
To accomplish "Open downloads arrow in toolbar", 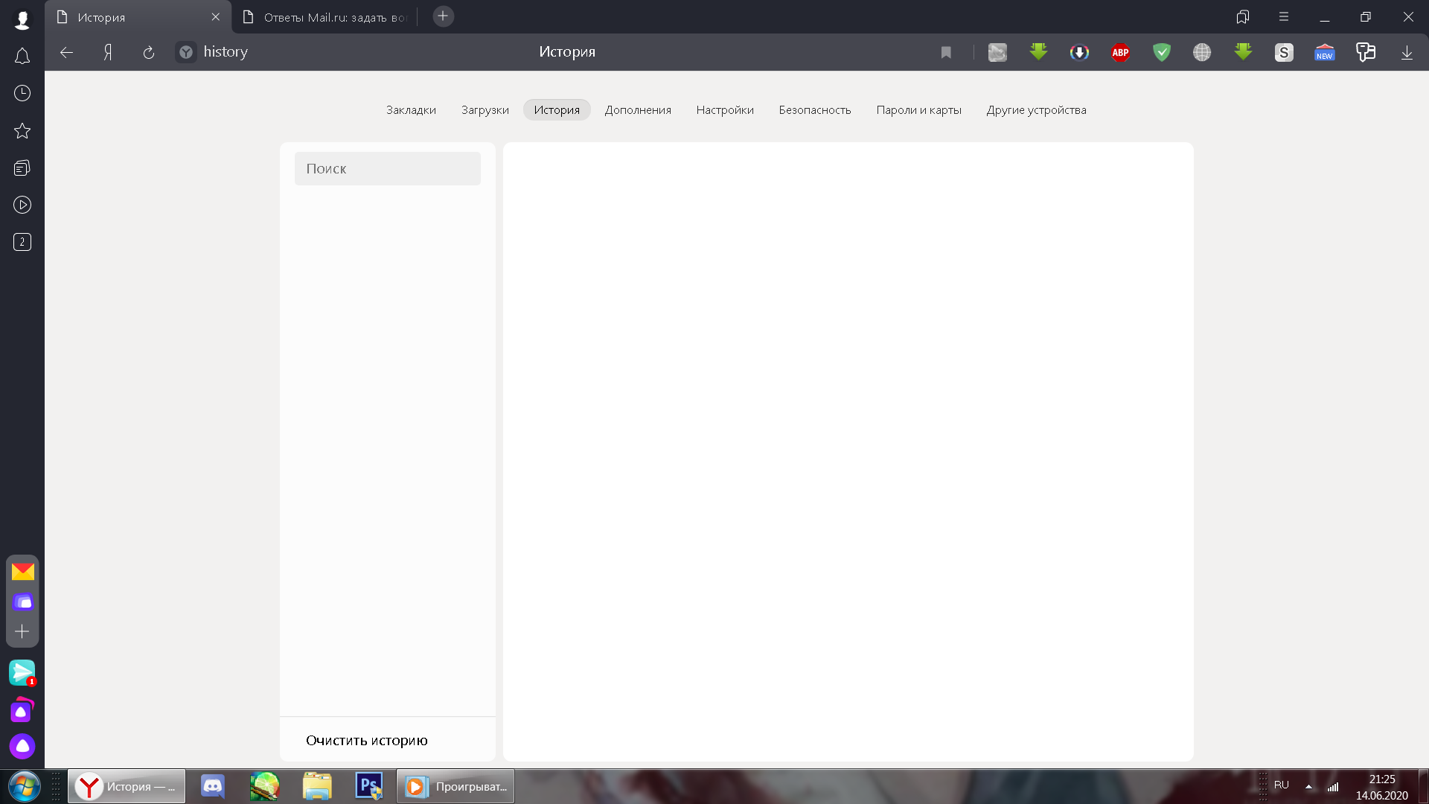I will (1407, 52).
